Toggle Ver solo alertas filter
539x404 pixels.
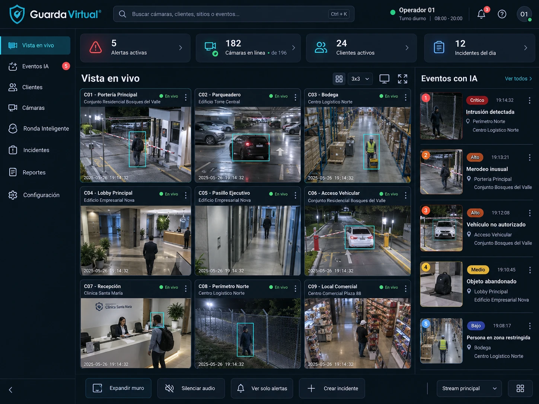[x=262, y=388]
